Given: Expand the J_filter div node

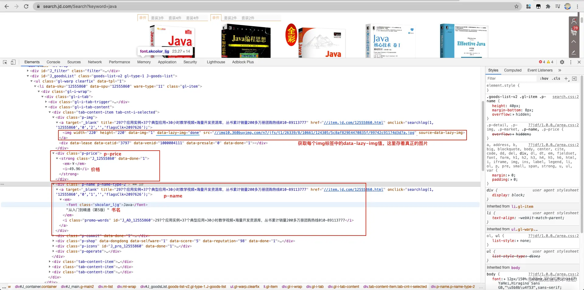Looking at the screenshot, I should [x=28, y=71].
